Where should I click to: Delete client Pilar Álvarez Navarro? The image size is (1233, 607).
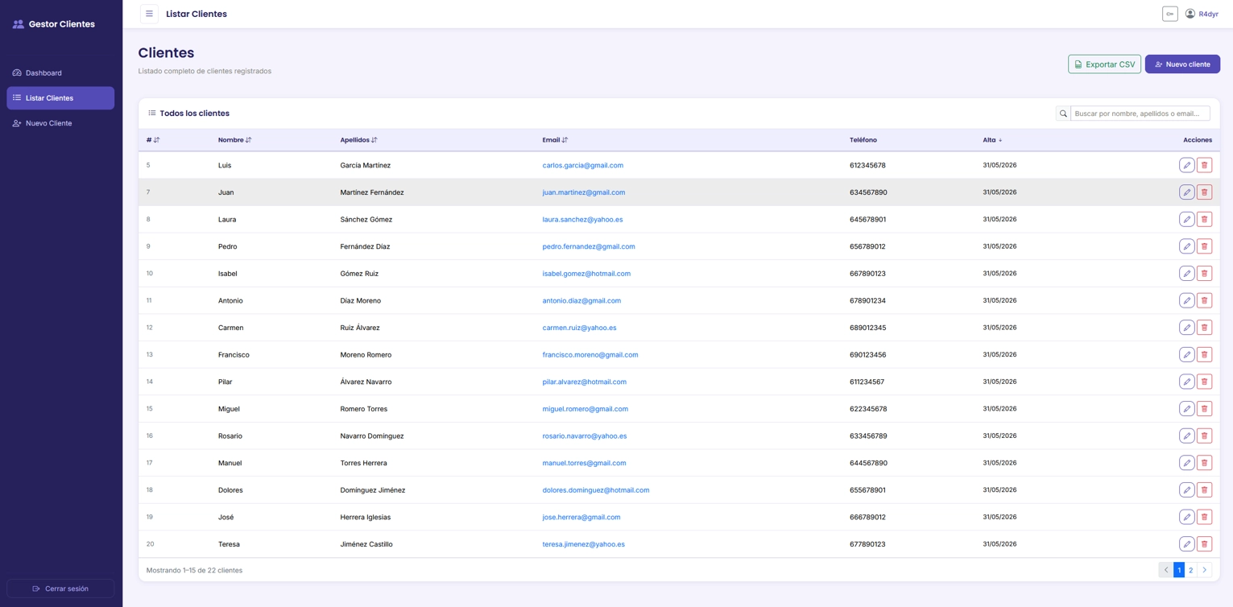[1205, 382]
